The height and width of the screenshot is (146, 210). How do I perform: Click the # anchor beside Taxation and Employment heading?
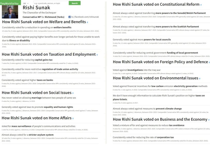pos(97,55)
